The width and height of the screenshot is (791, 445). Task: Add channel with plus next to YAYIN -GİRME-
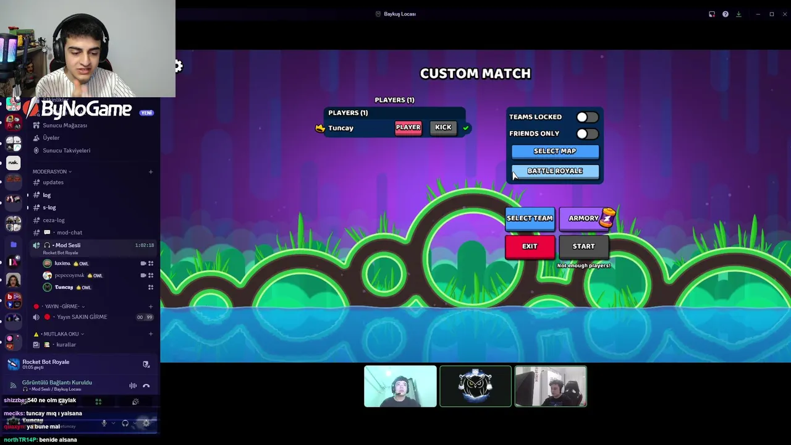point(151,307)
